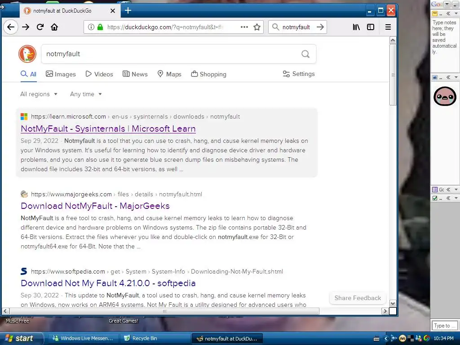
Task: Reload the DuckDuckGo page
Action: pyautogui.click(x=40, y=27)
